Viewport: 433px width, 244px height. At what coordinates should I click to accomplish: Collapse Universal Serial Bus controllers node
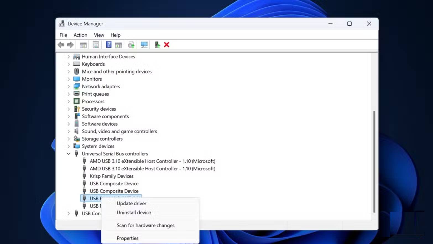pyautogui.click(x=69, y=154)
